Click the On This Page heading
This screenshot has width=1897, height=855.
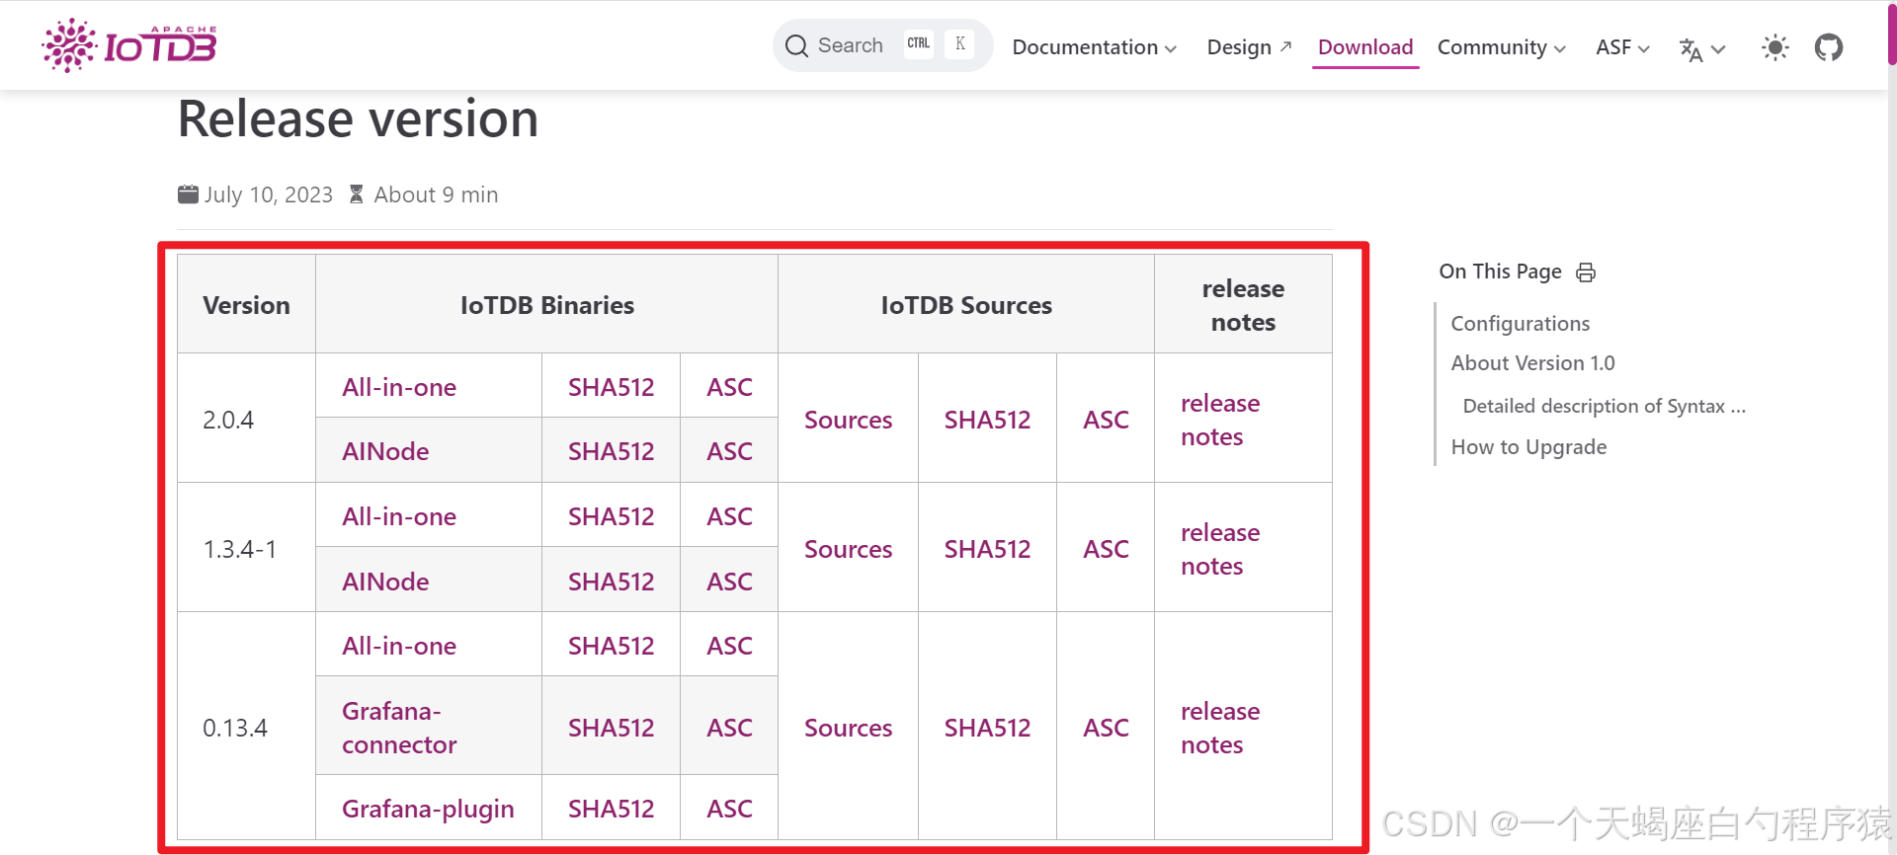coord(1500,272)
